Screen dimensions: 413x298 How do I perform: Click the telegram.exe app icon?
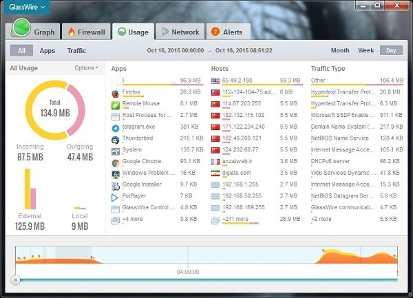coord(115,127)
